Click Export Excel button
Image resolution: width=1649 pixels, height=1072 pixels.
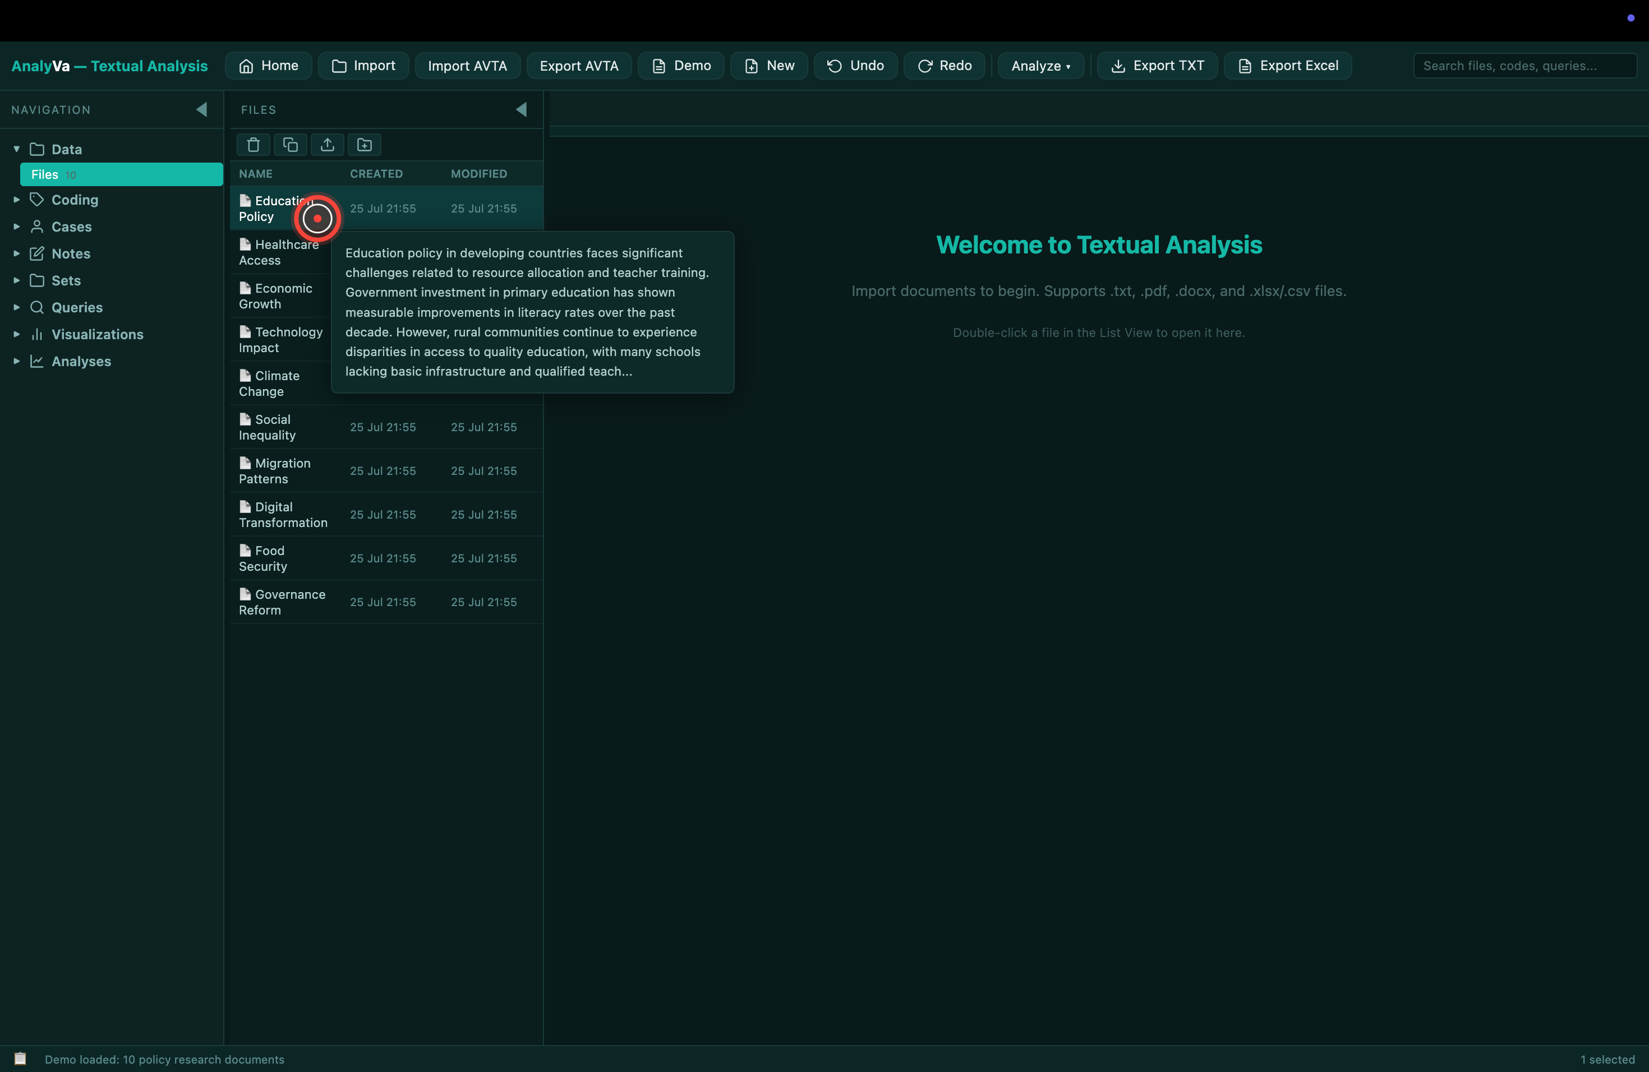tap(1288, 66)
